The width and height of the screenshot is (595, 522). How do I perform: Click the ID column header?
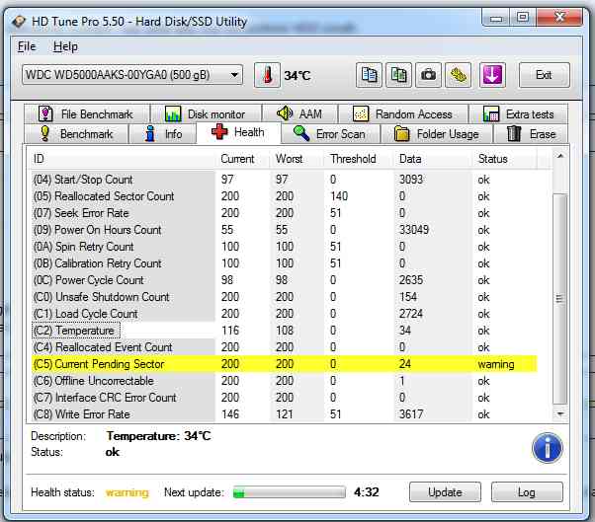pos(122,159)
